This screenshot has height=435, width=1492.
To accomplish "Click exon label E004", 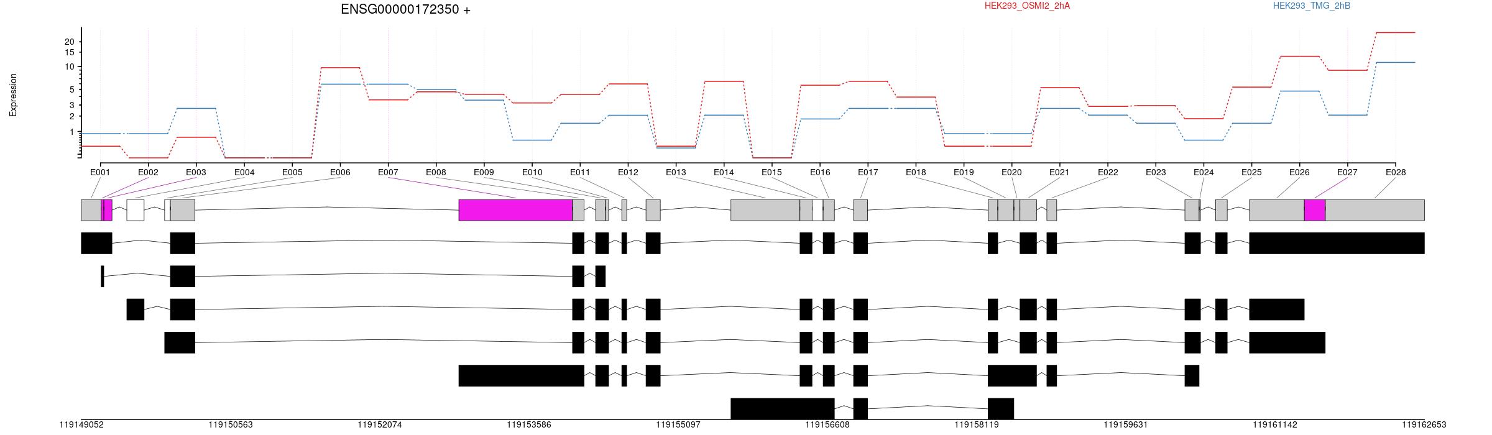I will tap(244, 172).
